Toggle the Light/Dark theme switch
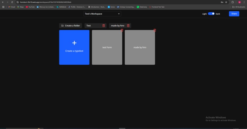 tap(211, 14)
